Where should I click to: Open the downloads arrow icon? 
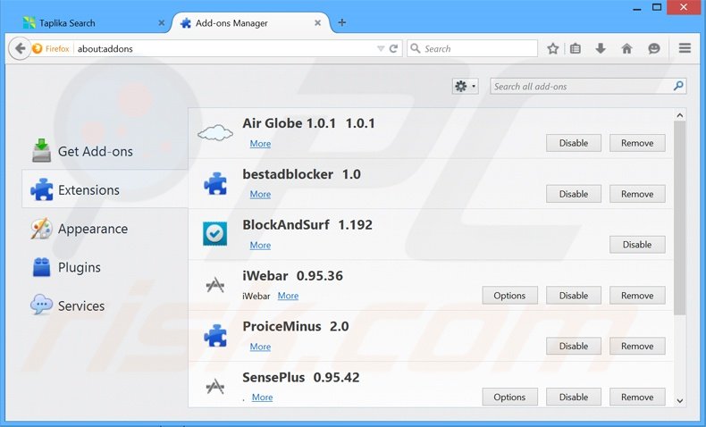point(601,48)
